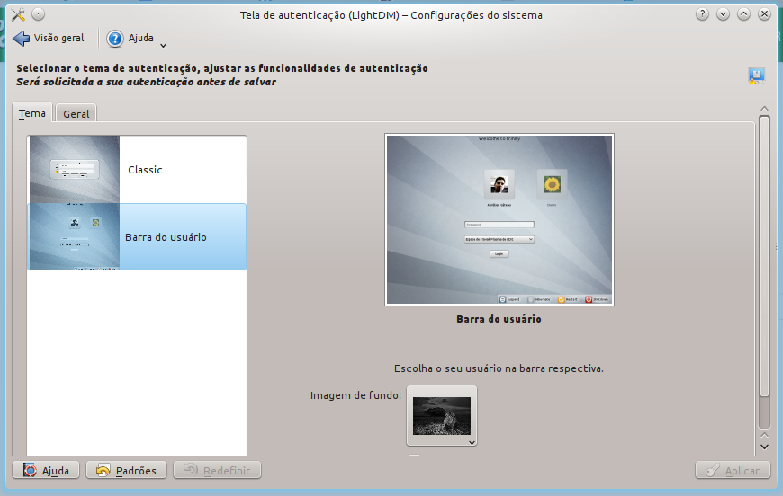The image size is (783, 496).
Task: Click the Aplicar button
Action: tap(733, 470)
